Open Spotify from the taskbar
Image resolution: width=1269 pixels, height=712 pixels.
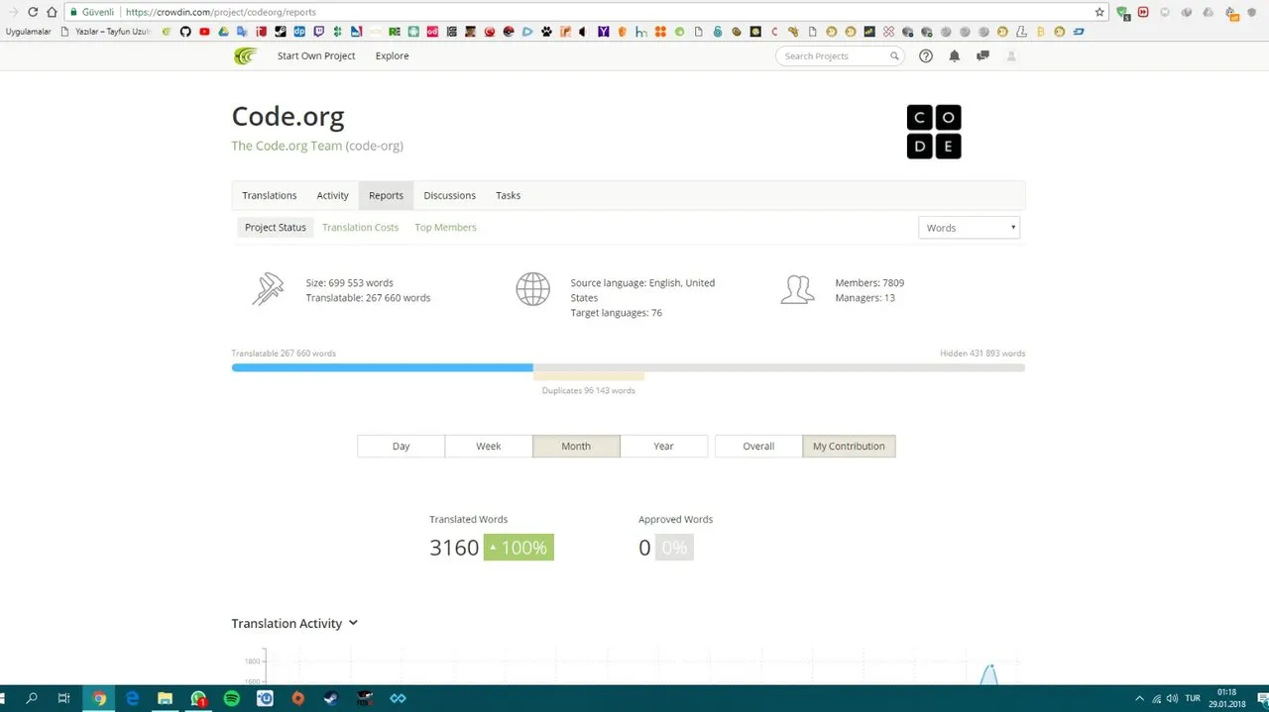tap(232, 698)
